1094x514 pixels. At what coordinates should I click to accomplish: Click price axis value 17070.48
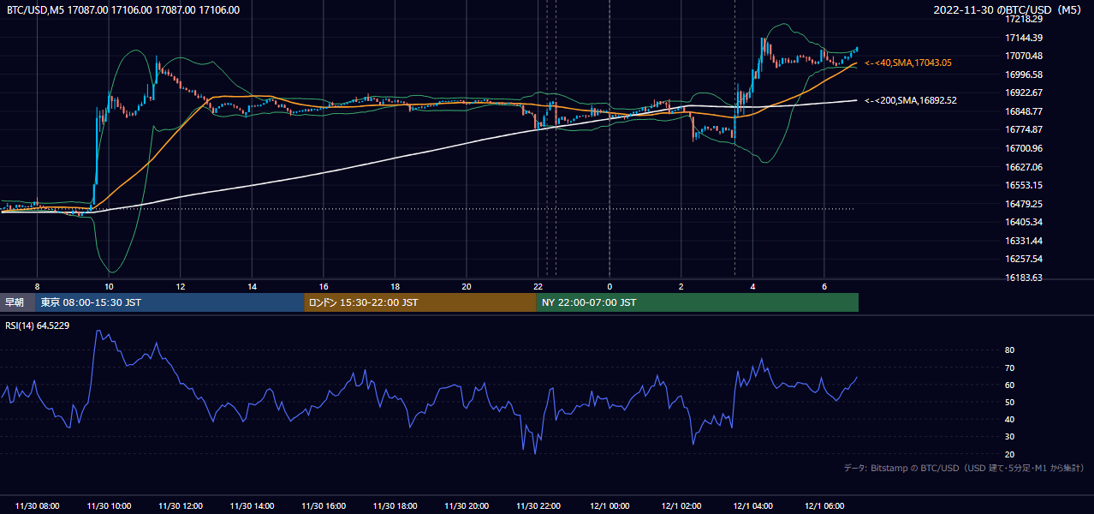pyautogui.click(x=1023, y=56)
